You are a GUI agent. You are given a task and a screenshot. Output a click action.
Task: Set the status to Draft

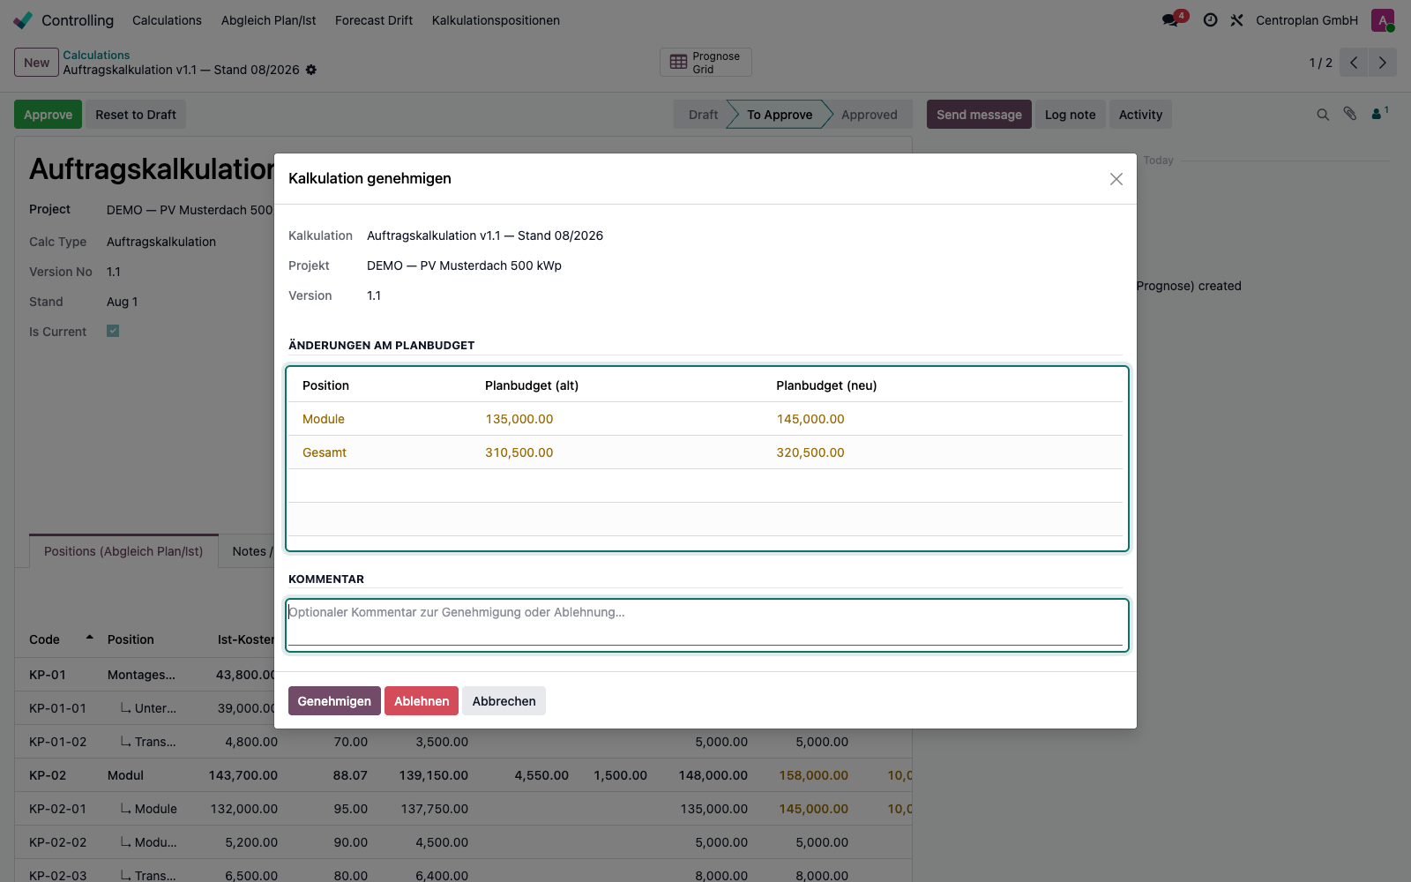(703, 115)
